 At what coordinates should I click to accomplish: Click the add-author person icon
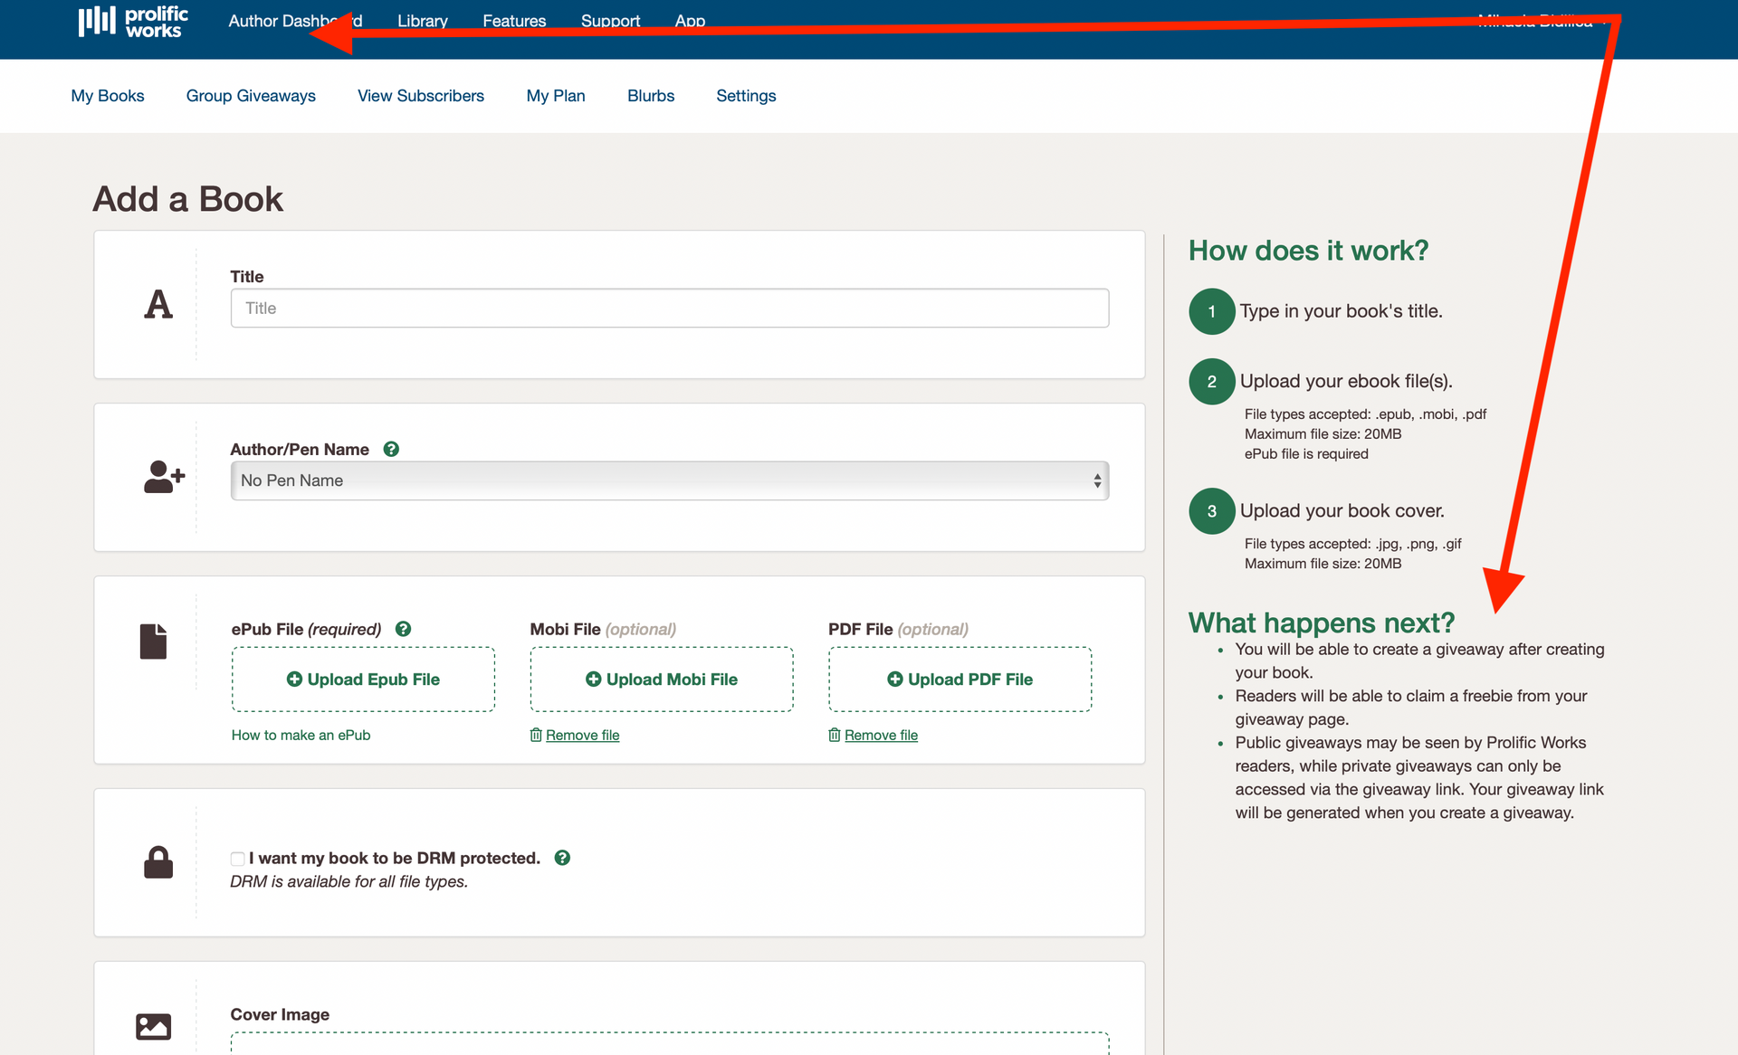(x=164, y=477)
